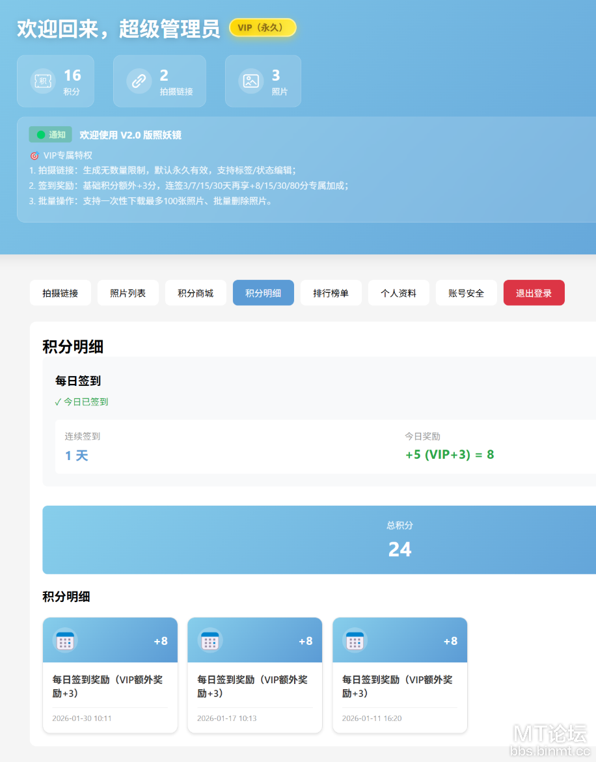Screen dimensions: 596x762
Task: Click the points coupon icon
Action: tap(43, 81)
